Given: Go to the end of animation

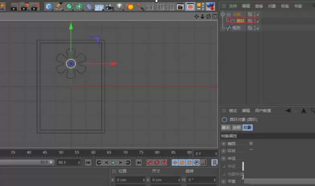Looking at the screenshot, I should coord(139,162).
